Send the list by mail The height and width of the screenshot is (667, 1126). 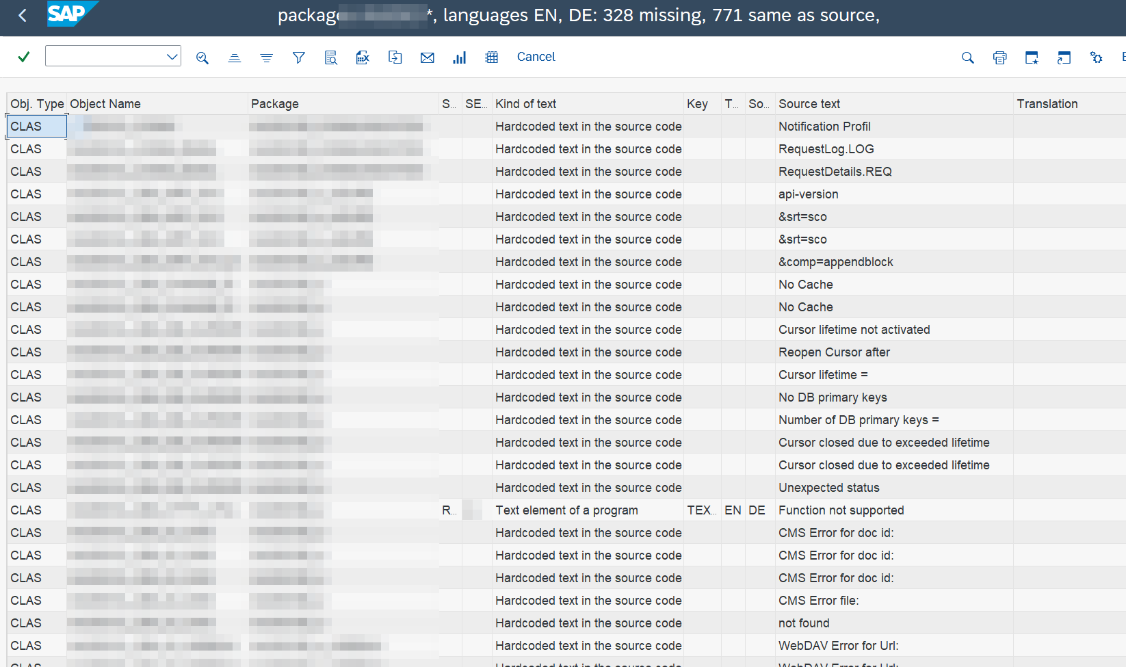tap(428, 57)
